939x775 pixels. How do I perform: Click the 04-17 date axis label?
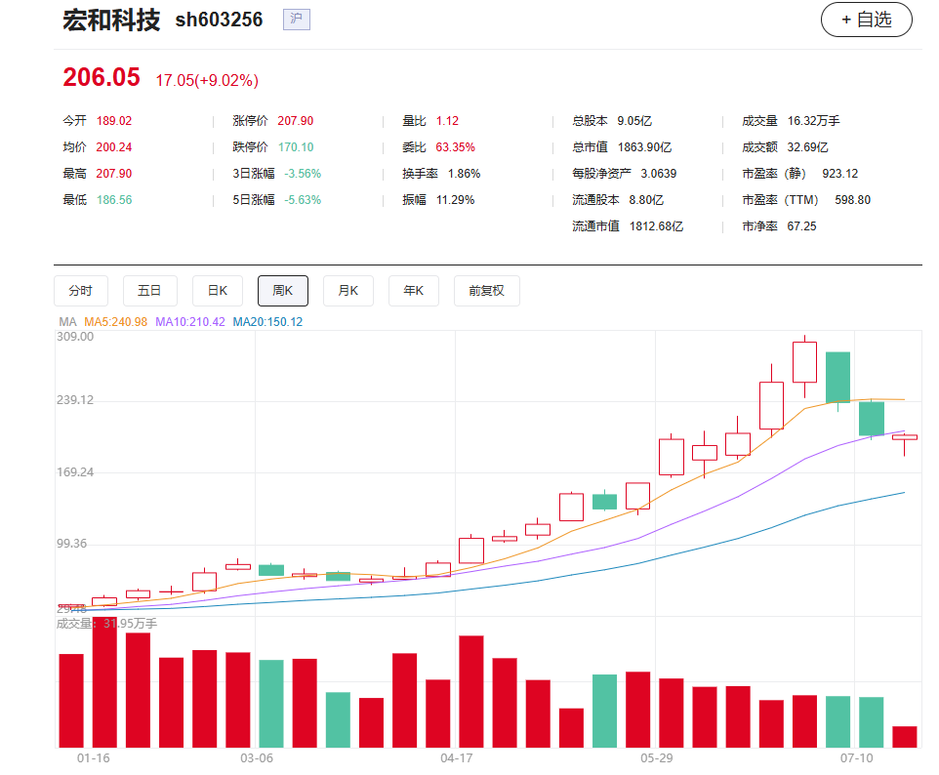tap(457, 758)
